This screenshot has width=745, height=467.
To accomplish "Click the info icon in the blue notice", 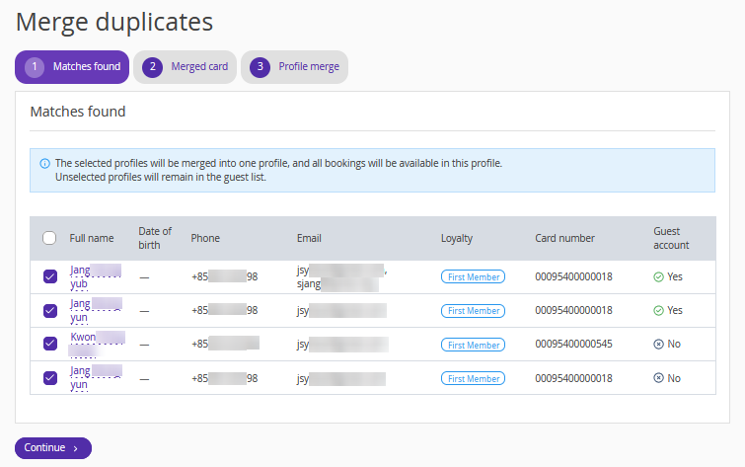I will point(44,163).
